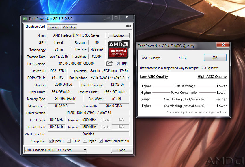Viewport: 245px width, 167px height.
Task: Open the Sensors tab
Action: 54,27
